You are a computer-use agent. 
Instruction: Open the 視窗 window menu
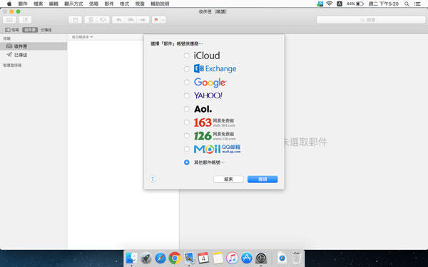click(140, 4)
